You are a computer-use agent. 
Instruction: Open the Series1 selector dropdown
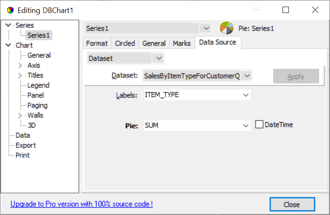coord(206,28)
